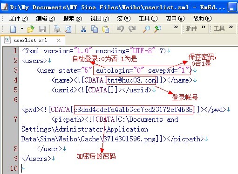Click the 工具 toolbar label
The width and height of the screenshot is (238, 174).
point(219,28)
